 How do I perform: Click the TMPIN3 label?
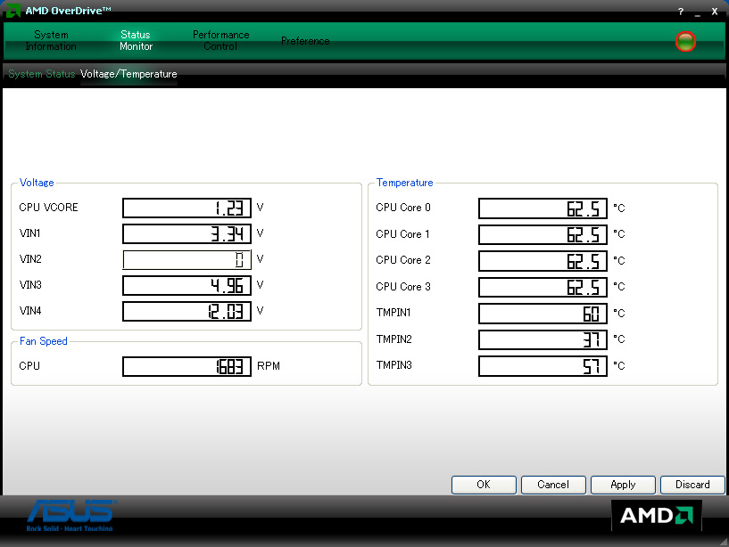point(393,365)
